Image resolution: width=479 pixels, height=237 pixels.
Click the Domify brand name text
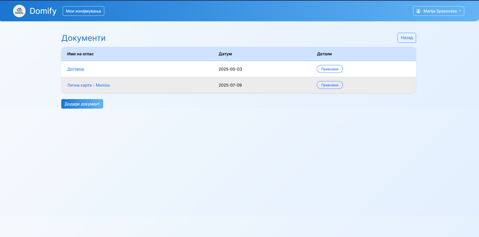pyautogui.click(x=43, y=11)
